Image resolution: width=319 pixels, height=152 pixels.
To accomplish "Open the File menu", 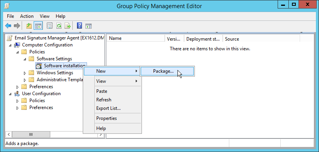I will tap(10, 16).
